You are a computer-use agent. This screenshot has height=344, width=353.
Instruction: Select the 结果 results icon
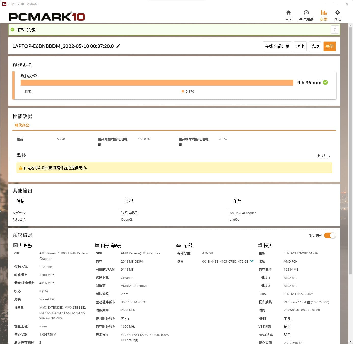[324, 13]
